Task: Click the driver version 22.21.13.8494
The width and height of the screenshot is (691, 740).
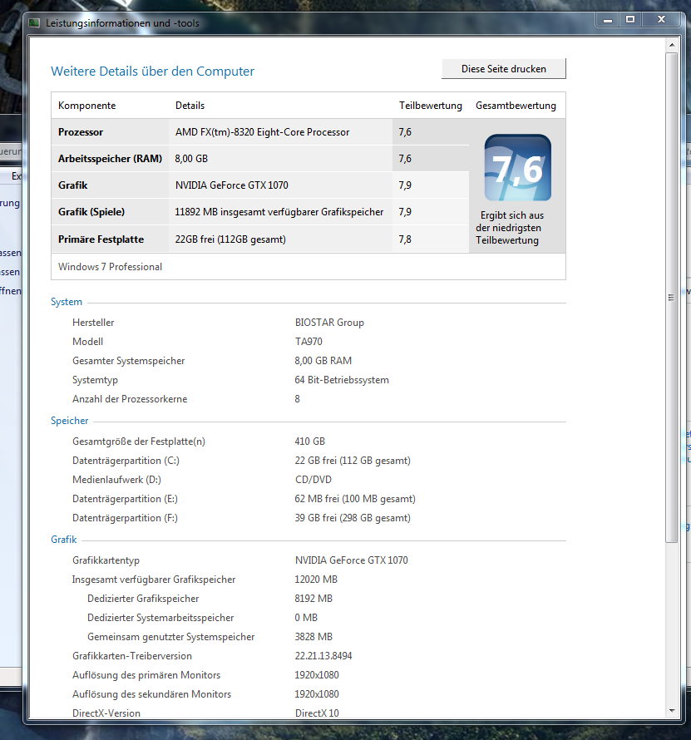Action: point(323,656)
